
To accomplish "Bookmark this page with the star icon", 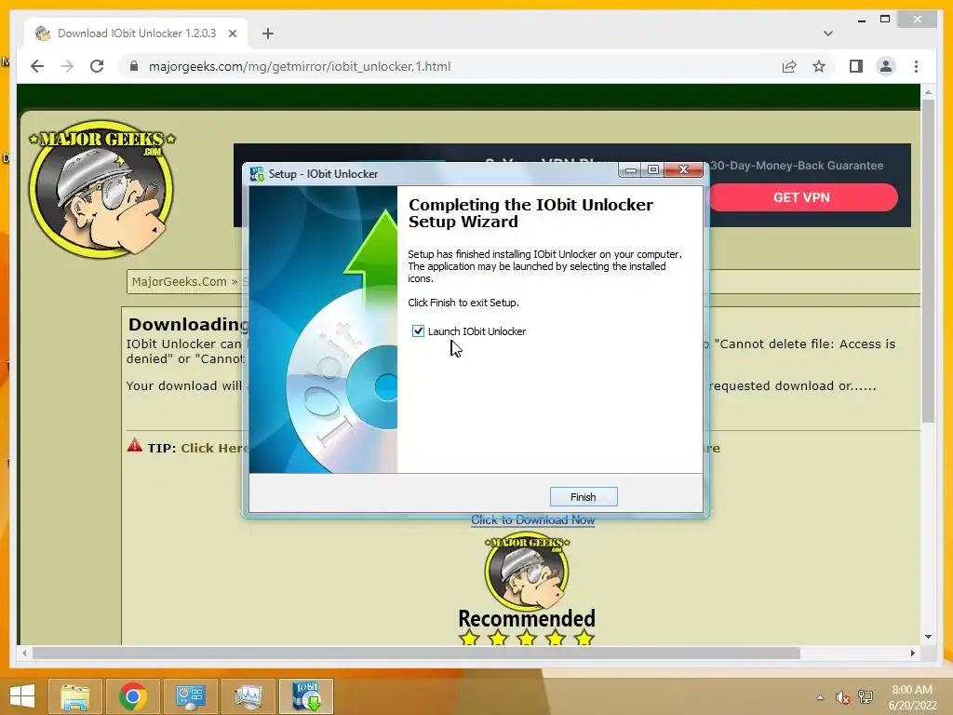I will (819, 66).
